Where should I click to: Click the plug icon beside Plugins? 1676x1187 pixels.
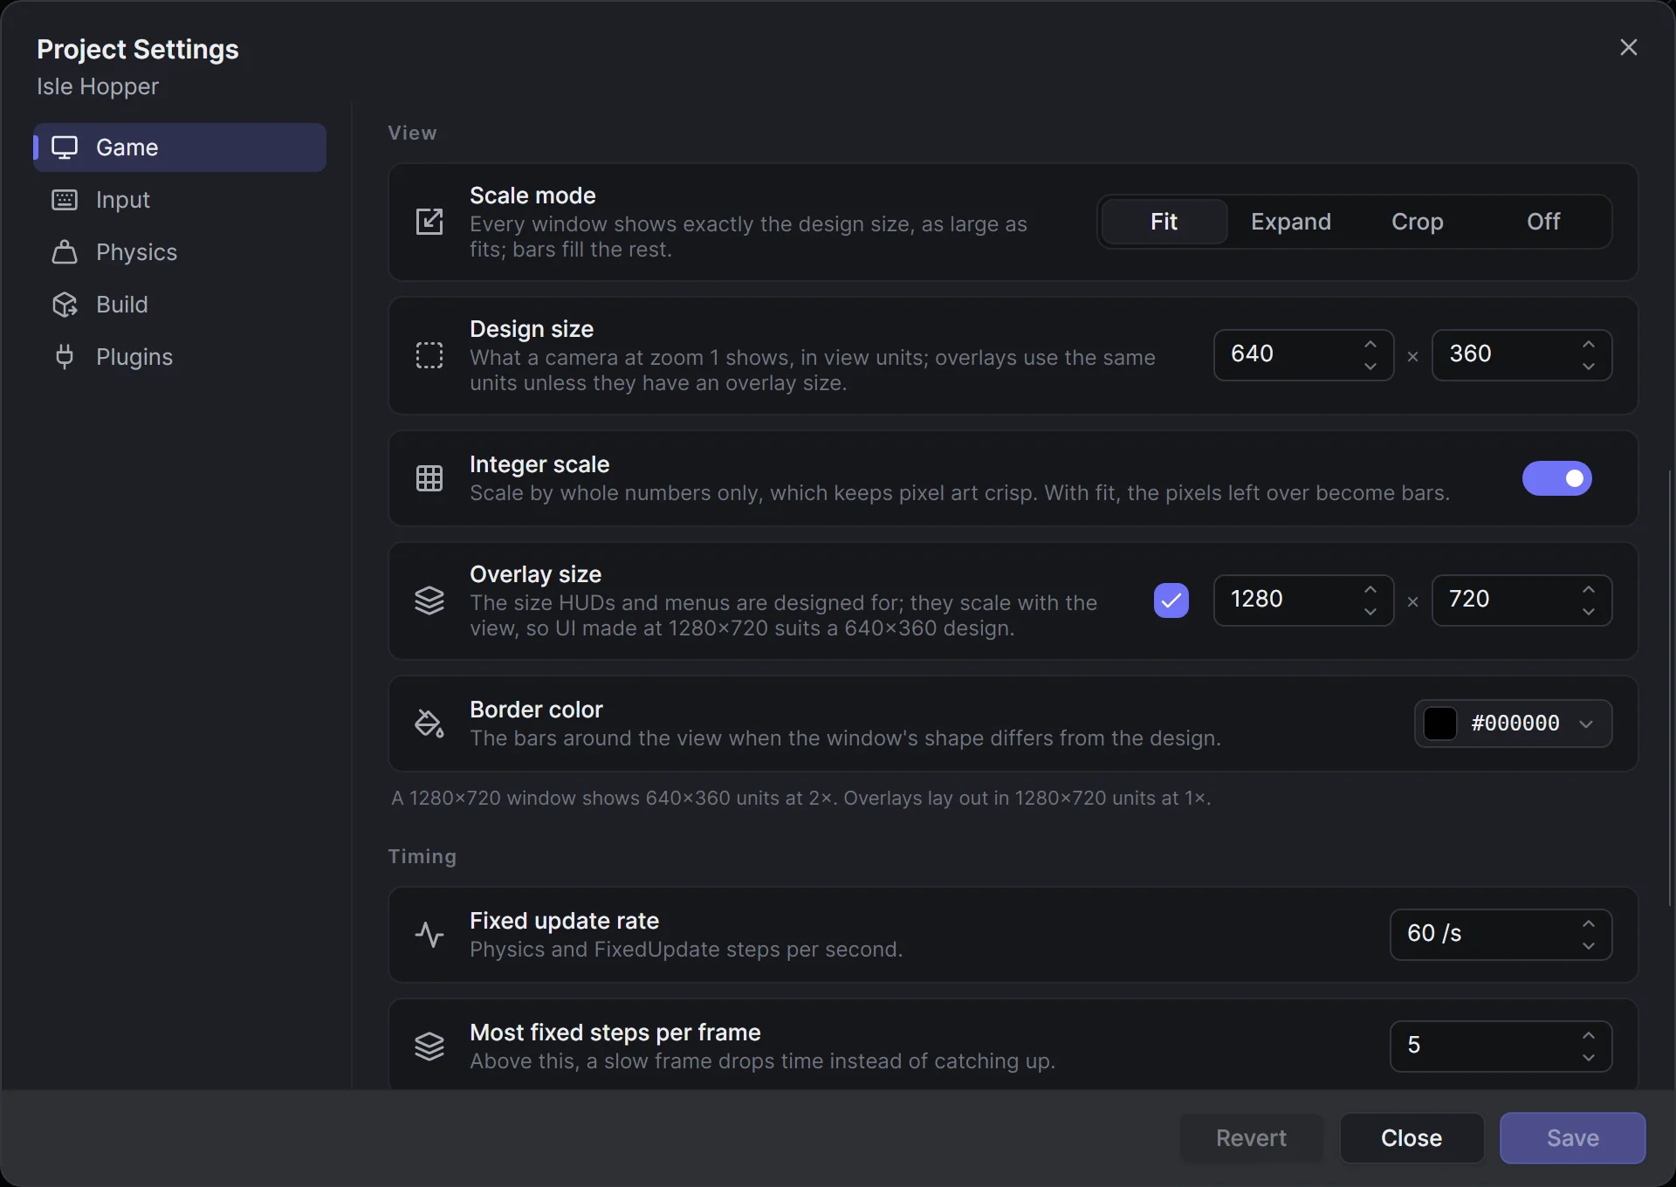point(65,357)
